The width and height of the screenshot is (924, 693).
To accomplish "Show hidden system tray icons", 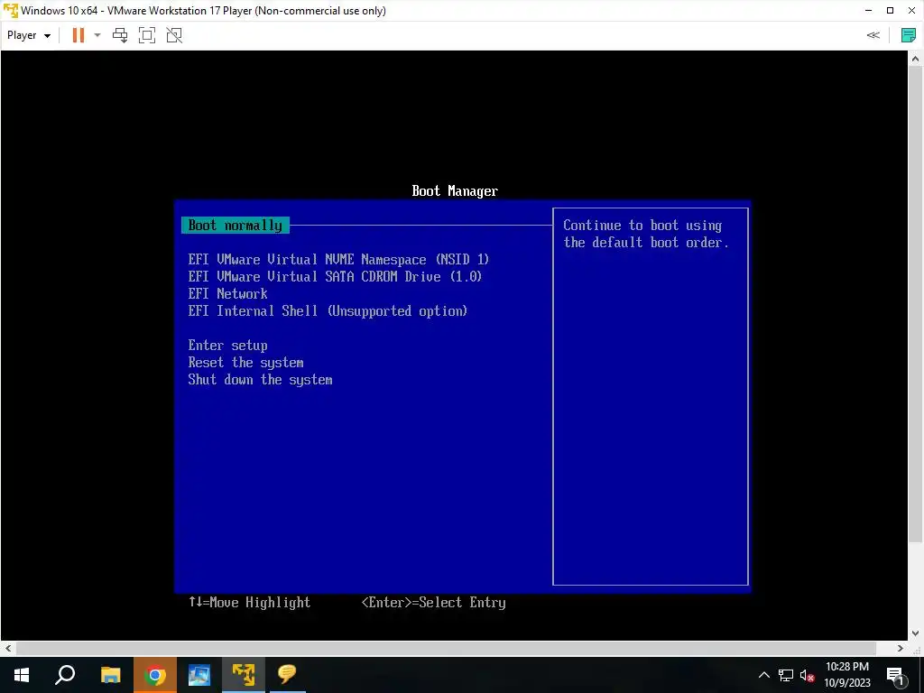I will [763, 675].
